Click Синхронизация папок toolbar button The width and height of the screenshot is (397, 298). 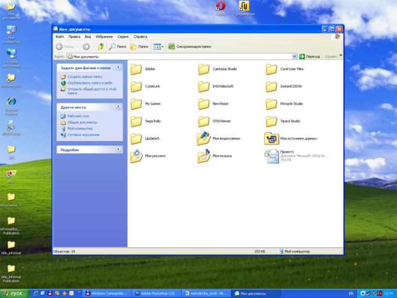(x=190, y=47)
